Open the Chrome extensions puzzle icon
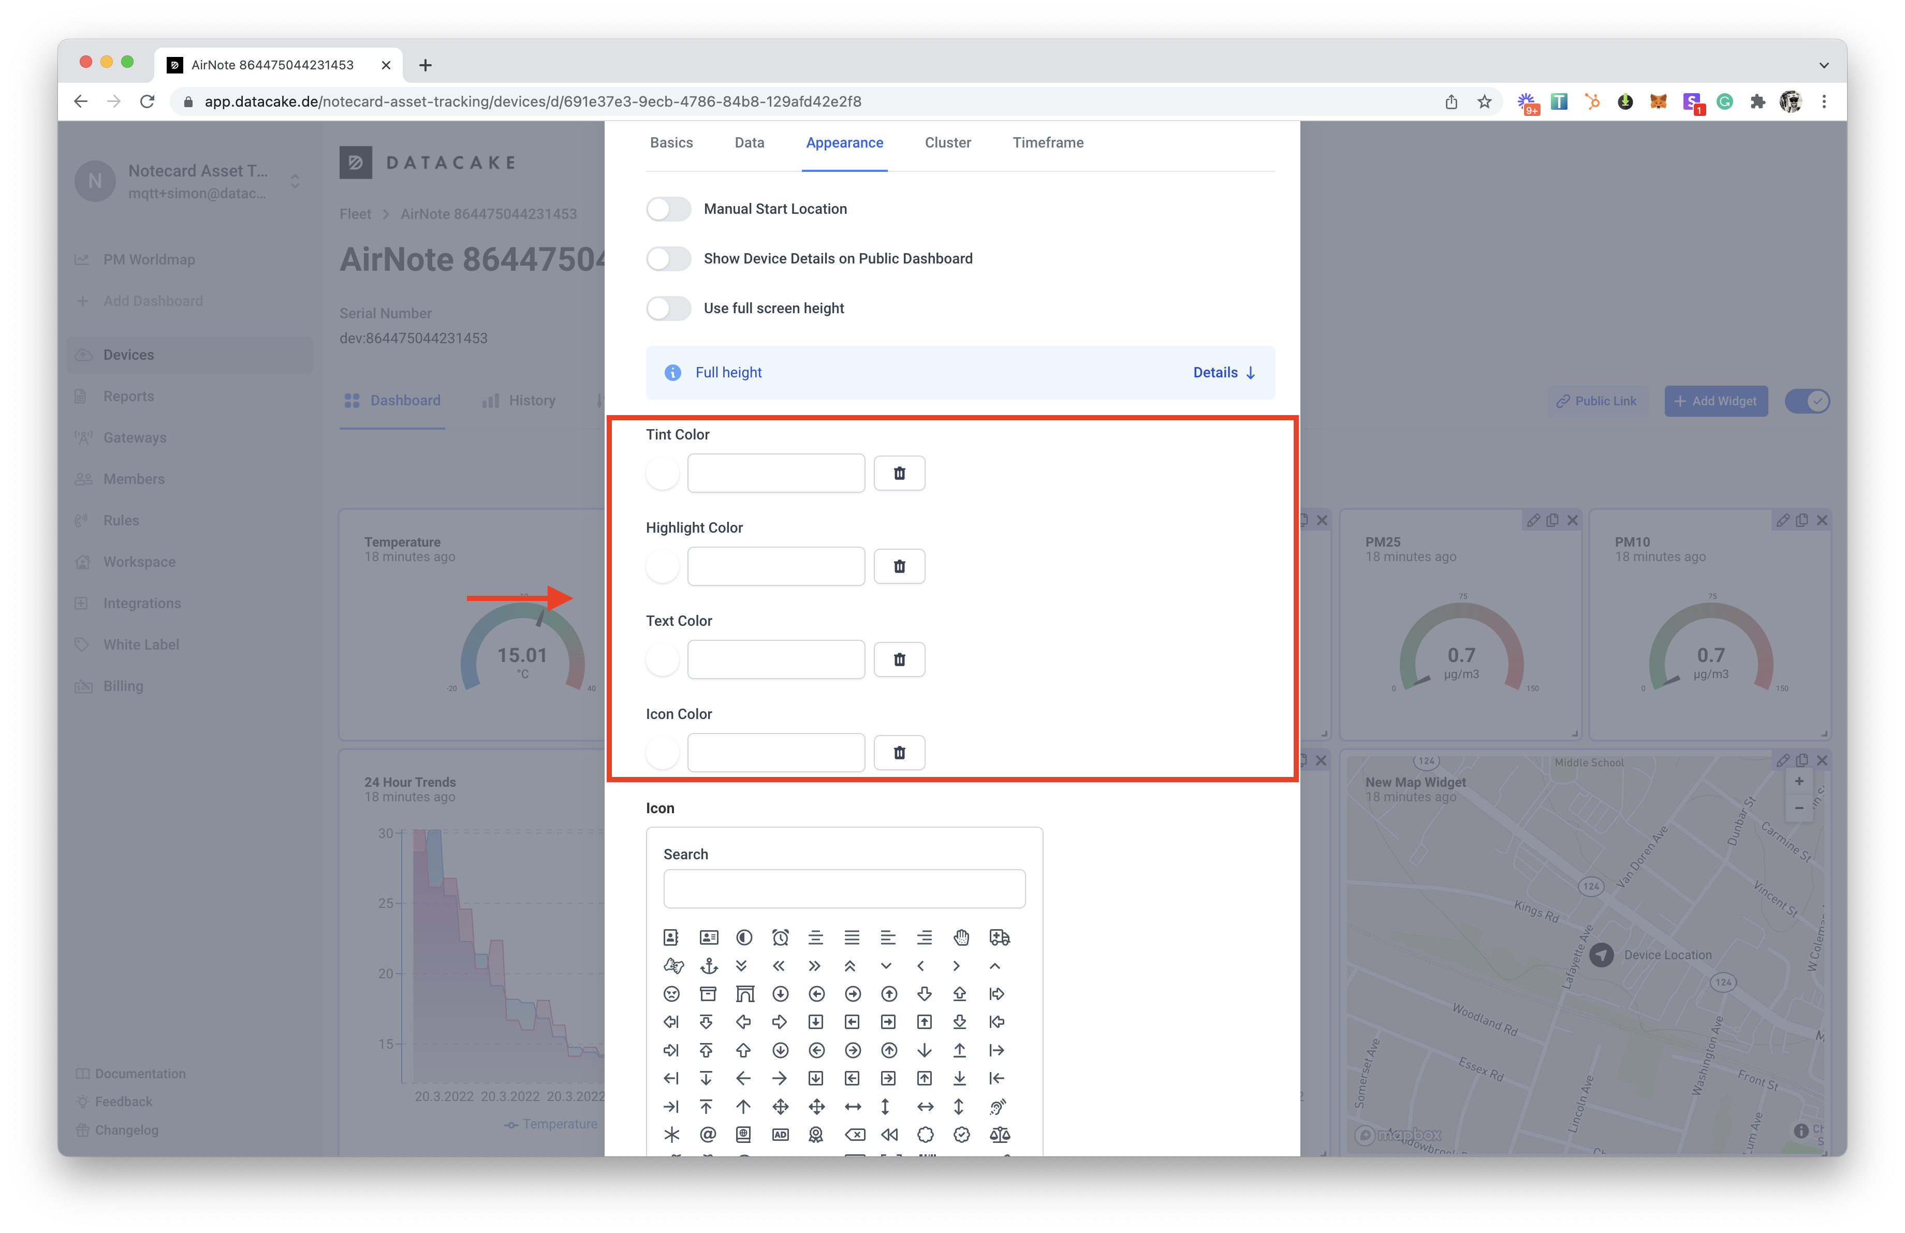1905x1233 pixels. pyautogui.click(x=1757, y=101)
